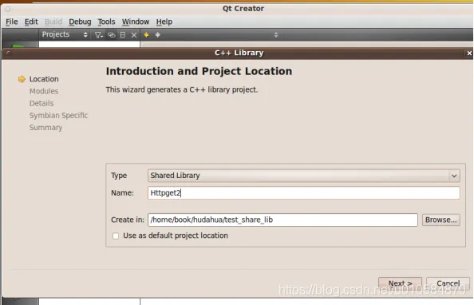This screenshot has width=474, height=305.
Task: Open the editor document selector dropdown
Action: pyautogui.click(x=275, y=35)
